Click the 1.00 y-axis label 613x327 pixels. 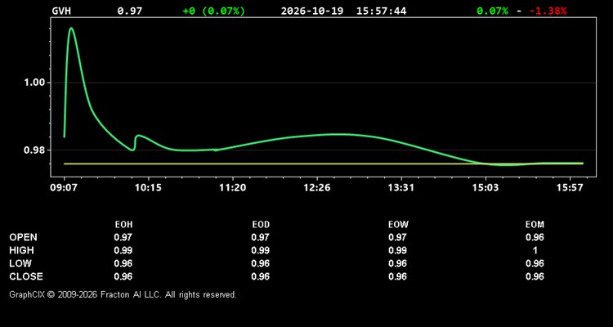(35, 83)
